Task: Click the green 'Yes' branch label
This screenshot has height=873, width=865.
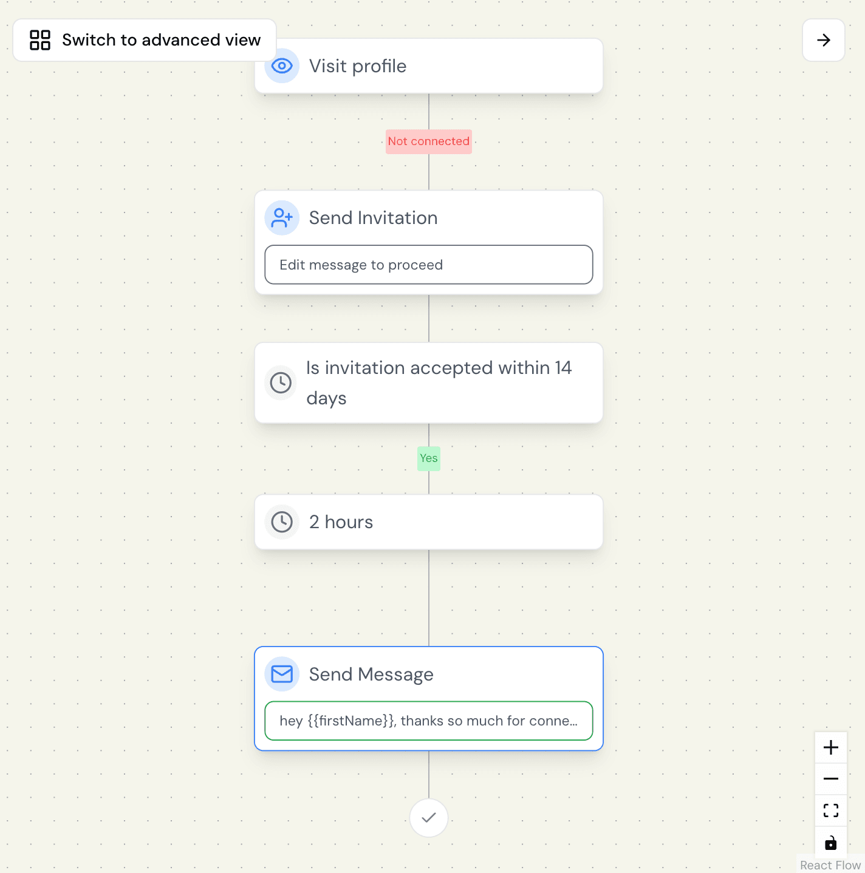Action: point(429,458)
